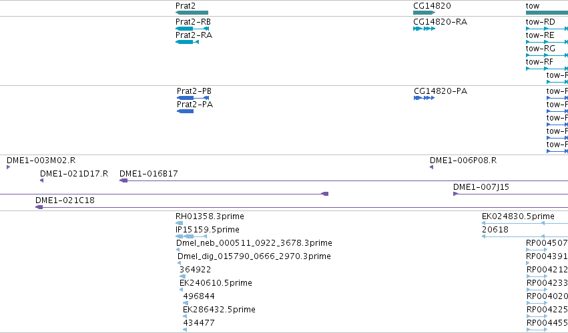
Task: Select the tow-RG transcript feature
Action: coord(547,55)
